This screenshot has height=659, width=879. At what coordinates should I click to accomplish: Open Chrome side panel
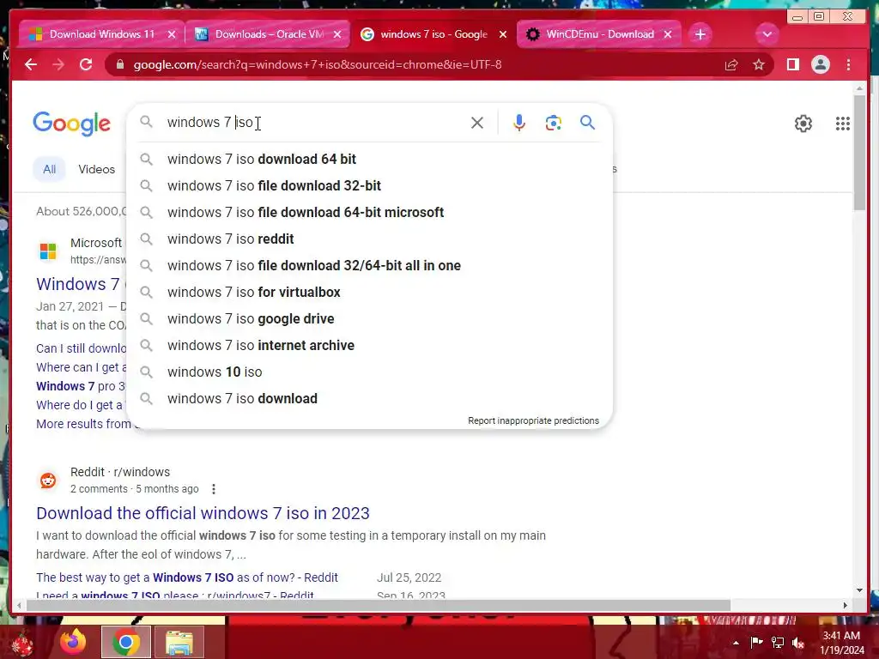(x=792, y=65)
